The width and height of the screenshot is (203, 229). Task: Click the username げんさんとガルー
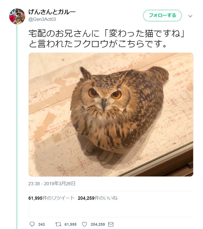52,12
